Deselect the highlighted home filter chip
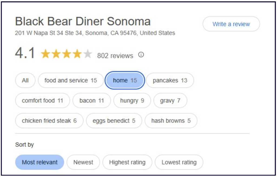The image size is (277, 177). pos(125,80)
